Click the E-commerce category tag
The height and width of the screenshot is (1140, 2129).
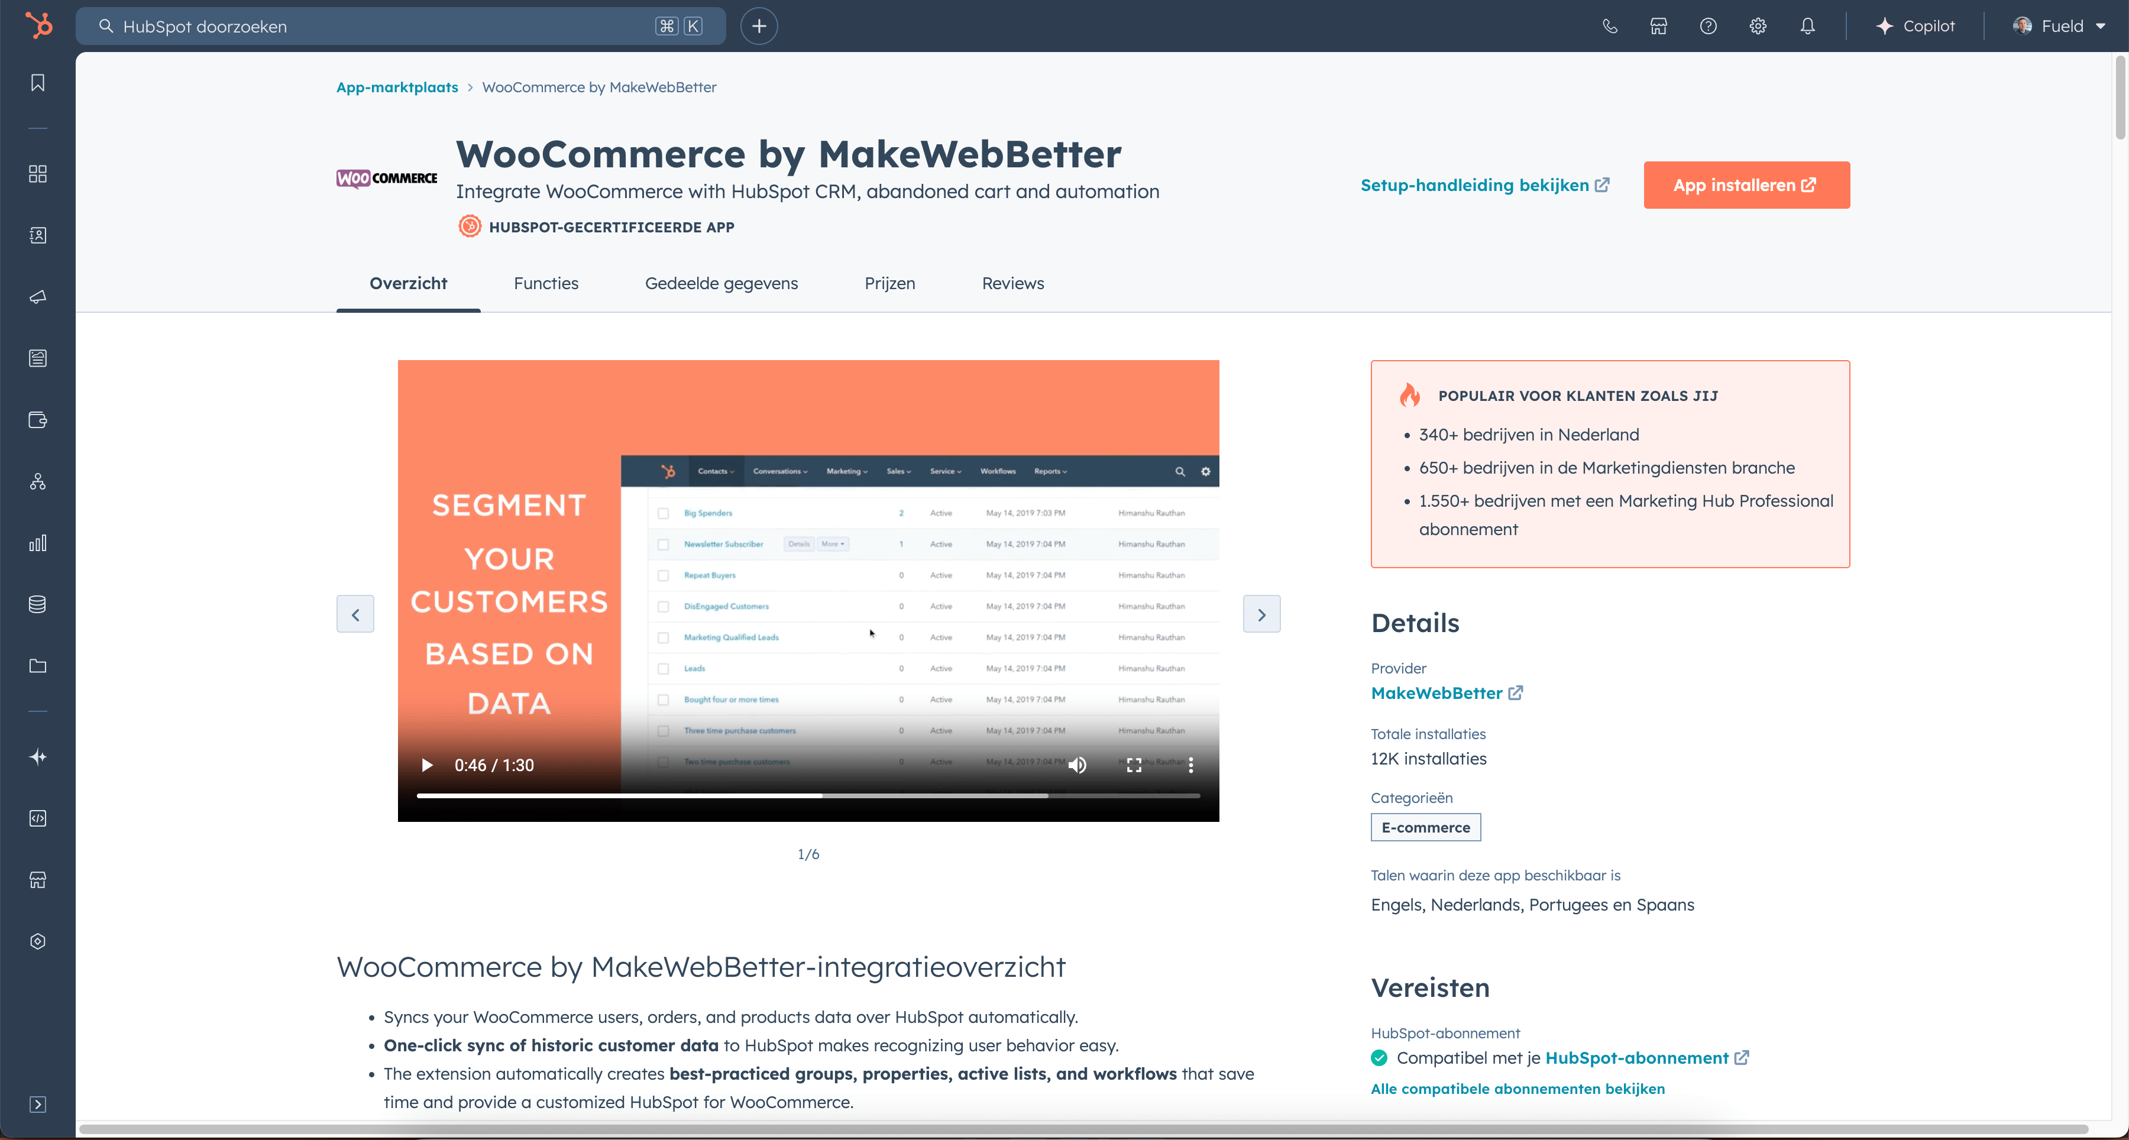coord(1426,827)
